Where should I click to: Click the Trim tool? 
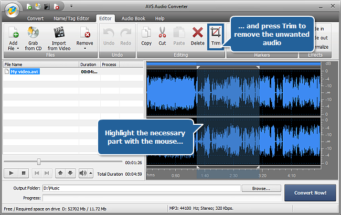point(216,37)
